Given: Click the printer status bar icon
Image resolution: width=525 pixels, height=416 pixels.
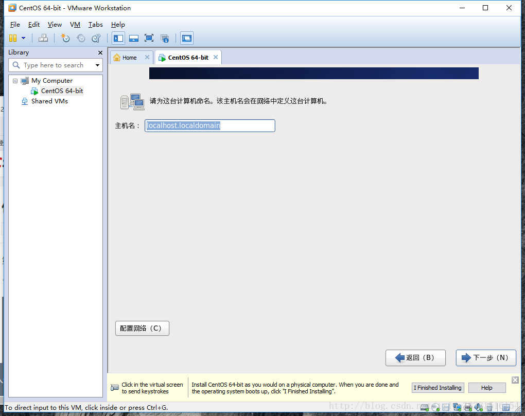Looking at the screenshot, I should pyautogui.click(x=468, y=407).
